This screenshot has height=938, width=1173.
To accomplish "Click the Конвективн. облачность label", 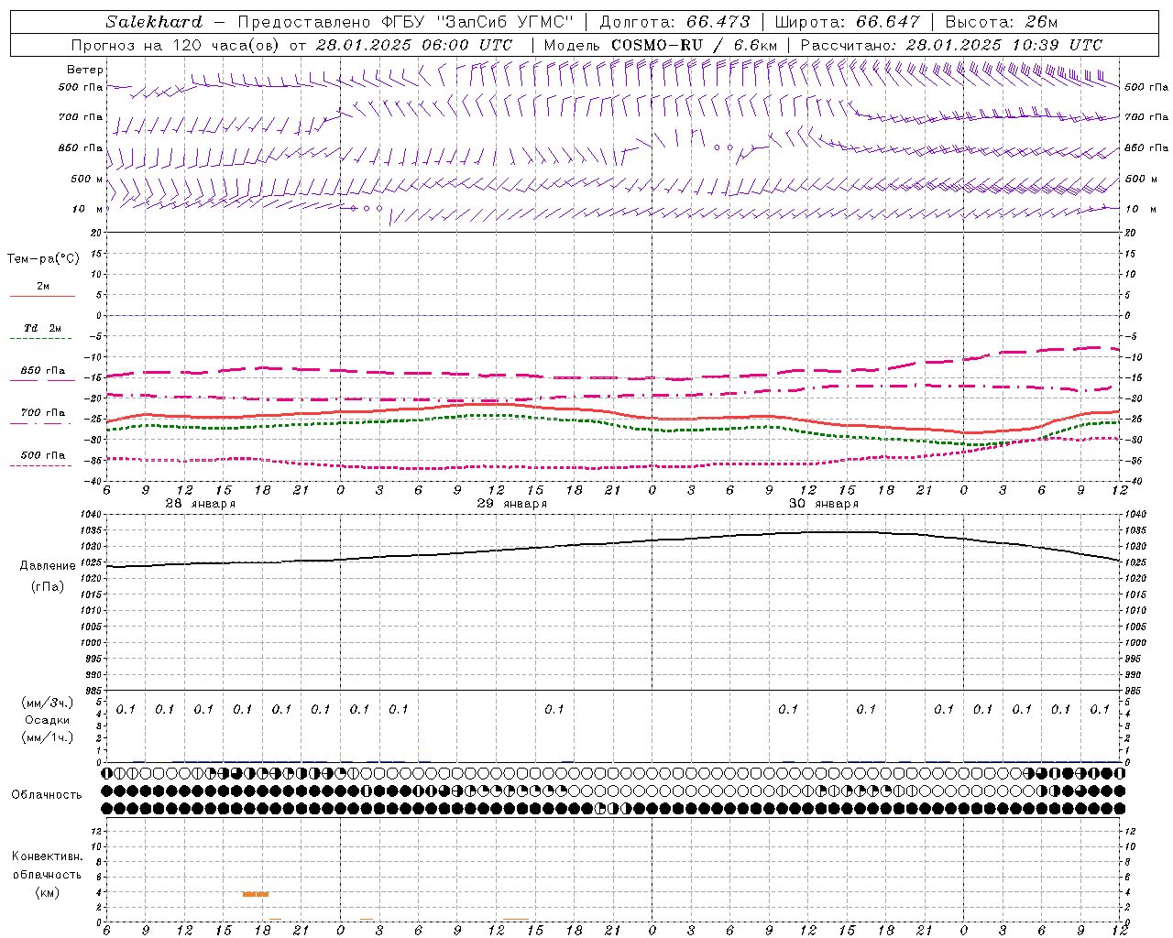I will click(47, 866).
